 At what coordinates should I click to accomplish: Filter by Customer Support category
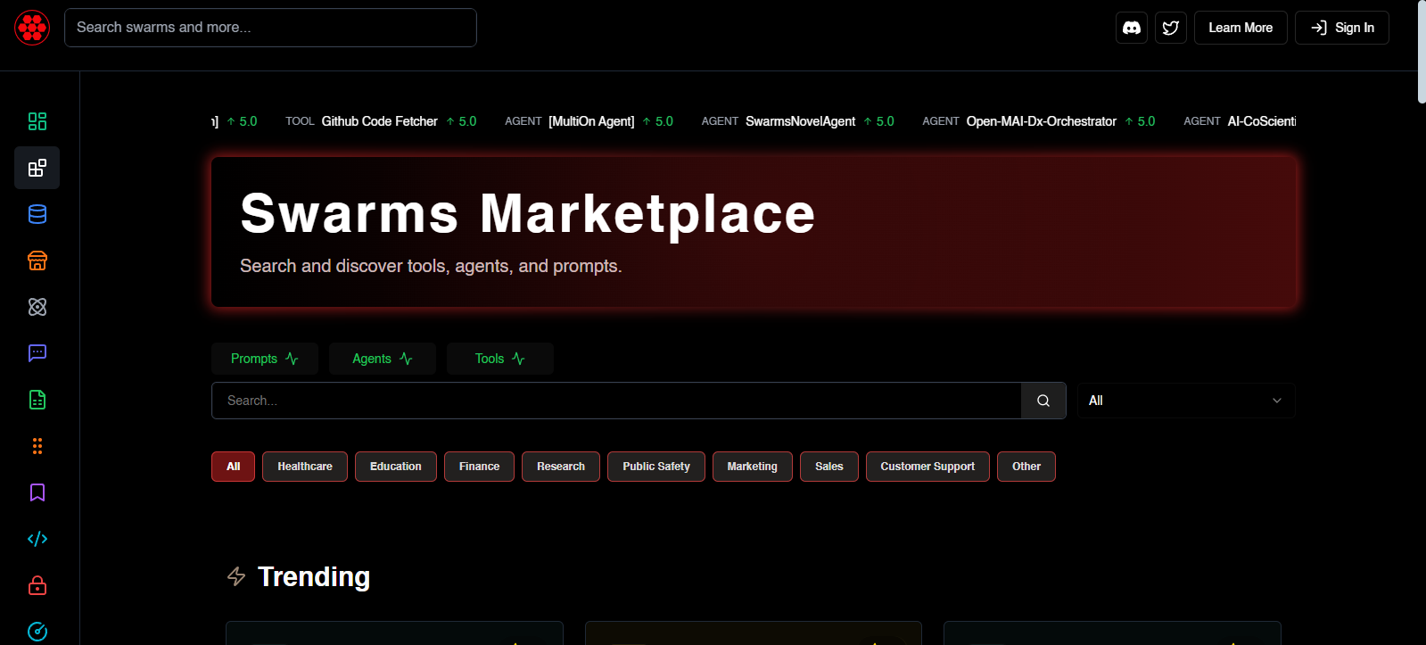pos(927,467)
